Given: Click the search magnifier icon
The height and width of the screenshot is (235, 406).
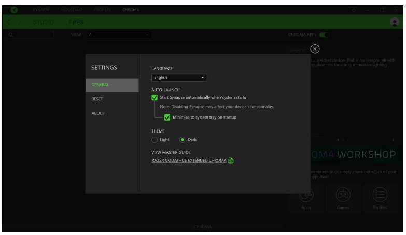Looking at the screenshot, I should pyautogui.click(x=11, y=35).
